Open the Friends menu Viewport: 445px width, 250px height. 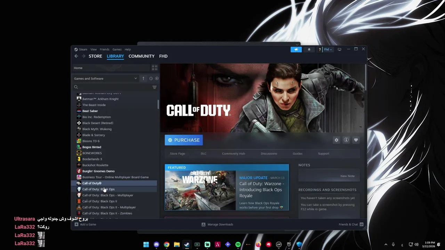tap(105, 49)
